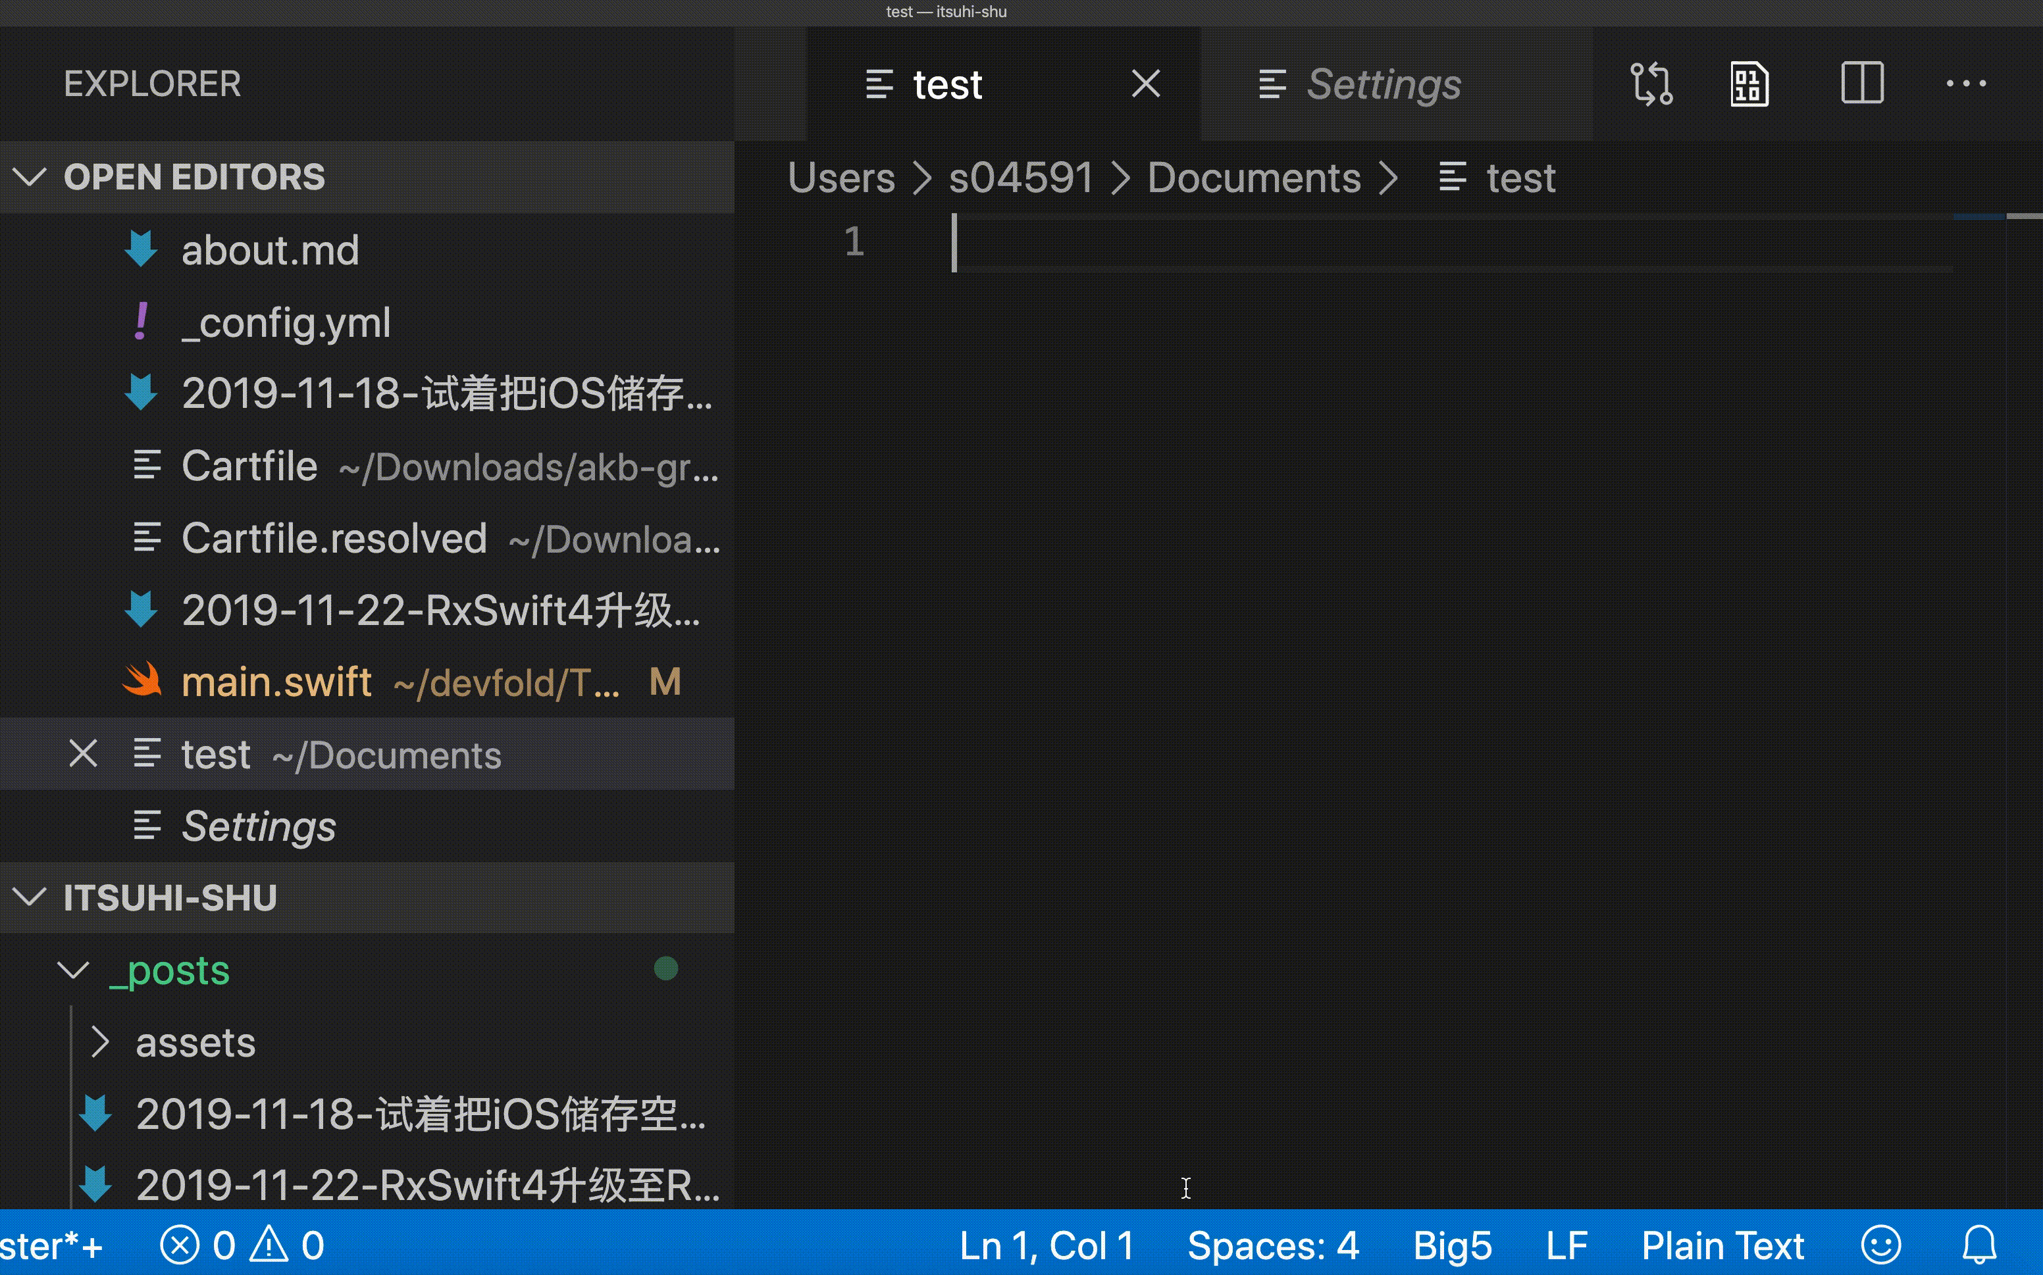Select the Big5 encoding in status bar
The height and width of the screenshot is (1275, 2043).
tap(1452, 1245)
